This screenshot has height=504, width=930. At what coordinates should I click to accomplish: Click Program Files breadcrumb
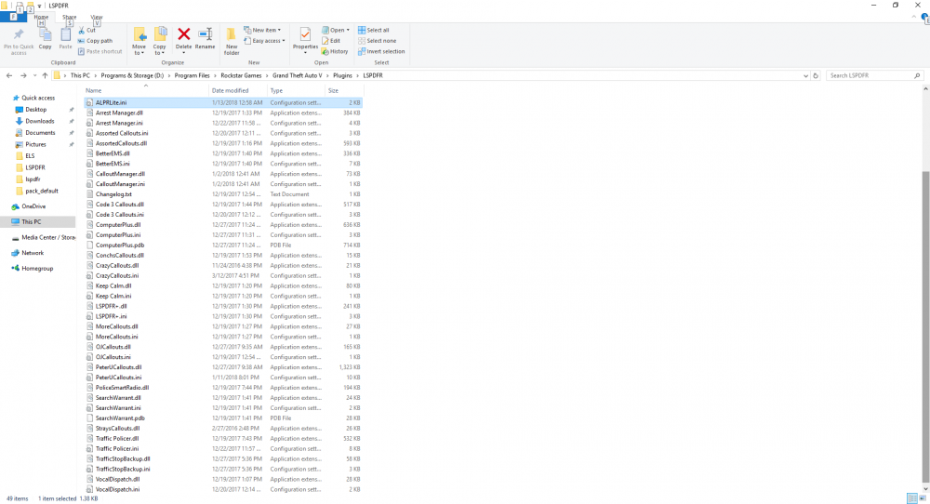tap(193, 76)
